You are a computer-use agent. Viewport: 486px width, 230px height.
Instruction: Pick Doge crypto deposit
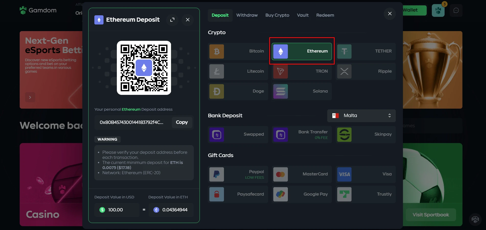coord(238,91)
